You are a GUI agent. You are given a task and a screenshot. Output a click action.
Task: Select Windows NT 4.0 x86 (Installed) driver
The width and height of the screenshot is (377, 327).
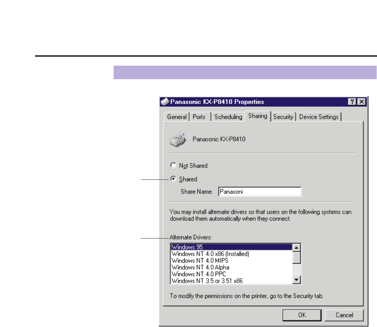click(x=231, y=254)
